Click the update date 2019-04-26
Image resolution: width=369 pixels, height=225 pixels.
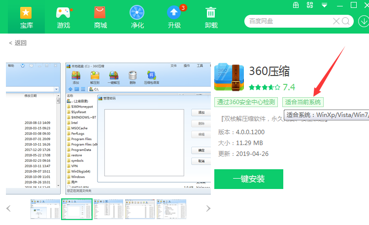tap(252, 154)
